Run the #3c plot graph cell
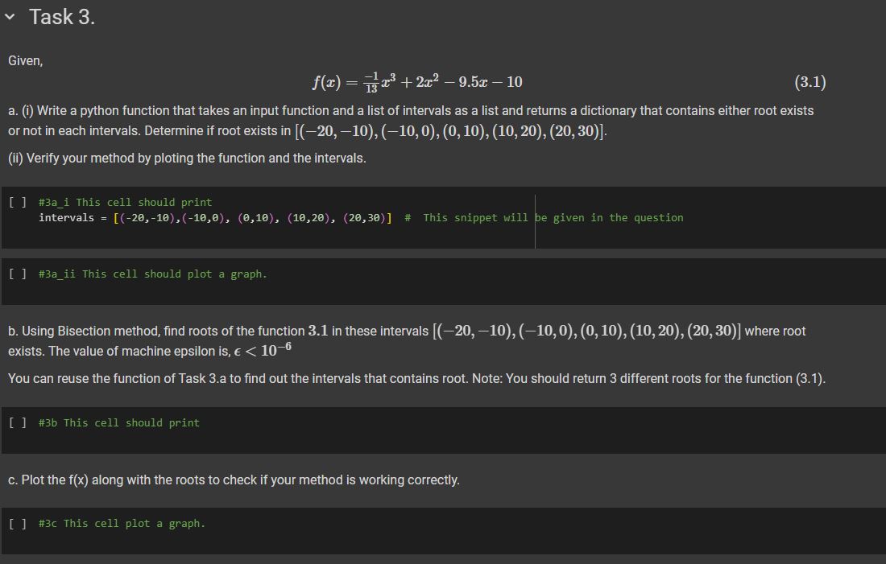The height and width of the screenshot is (564, 886). pos(18,523)
